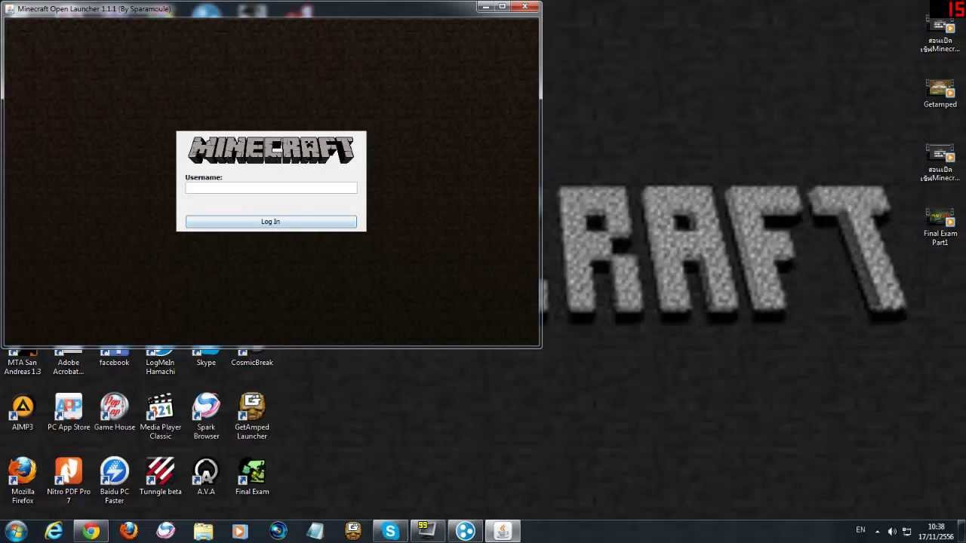
Task: Select the Adobe Acrobat shortcut label
Action: click(x=69, y=367)
